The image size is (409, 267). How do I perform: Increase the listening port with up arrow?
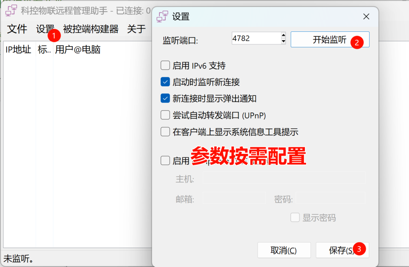[283, 35]
